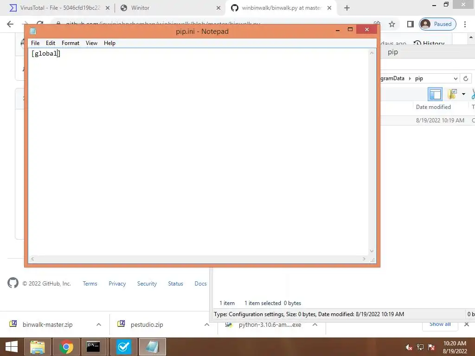Refresh the Explorer pip folder
475x356 pixels.
[x=466, y=79]
